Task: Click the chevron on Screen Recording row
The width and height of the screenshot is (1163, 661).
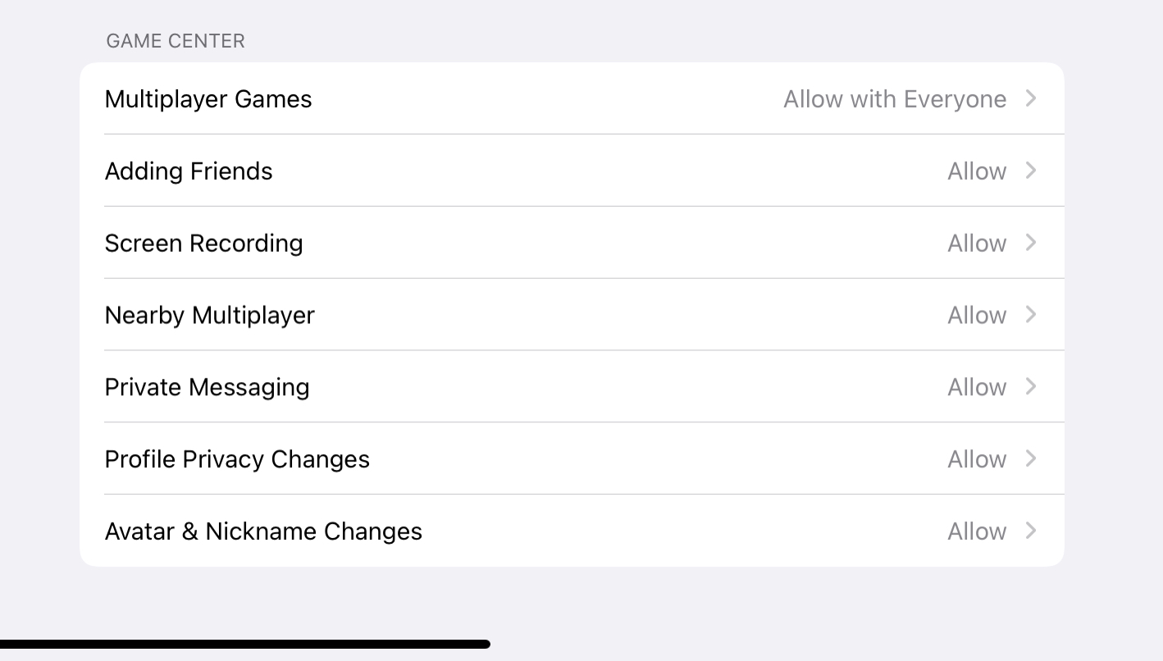Action: 1032,243
